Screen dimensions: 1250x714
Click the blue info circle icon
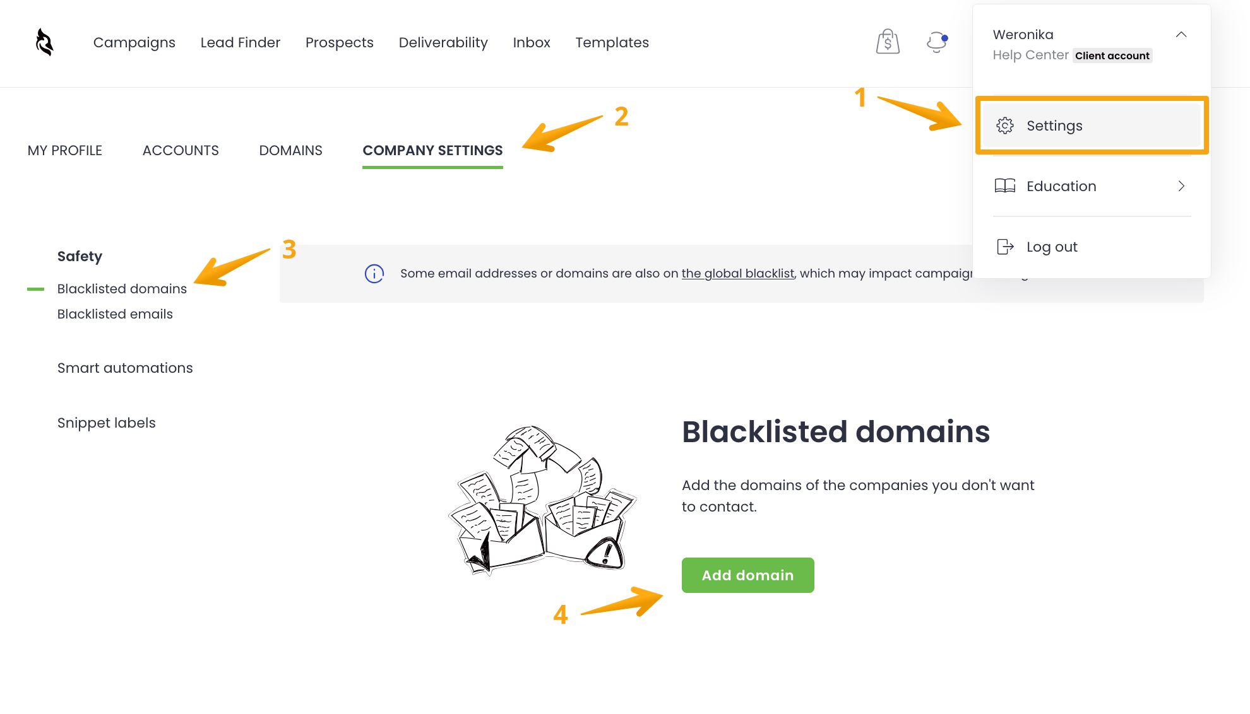click(374, 274)
